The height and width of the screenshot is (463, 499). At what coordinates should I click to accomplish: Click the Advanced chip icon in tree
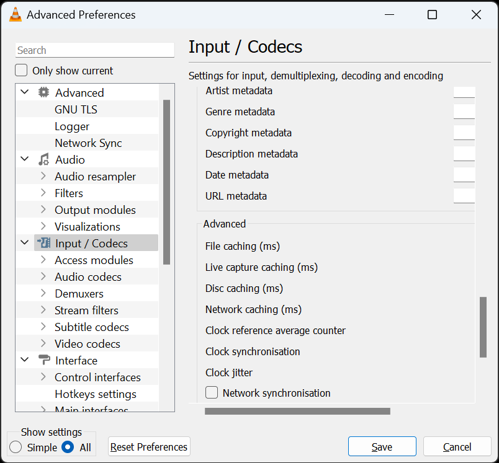click(x=43, y=92)
